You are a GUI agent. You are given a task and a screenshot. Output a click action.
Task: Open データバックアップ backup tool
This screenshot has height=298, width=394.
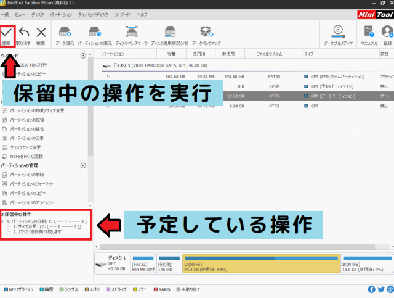[206, 36]
